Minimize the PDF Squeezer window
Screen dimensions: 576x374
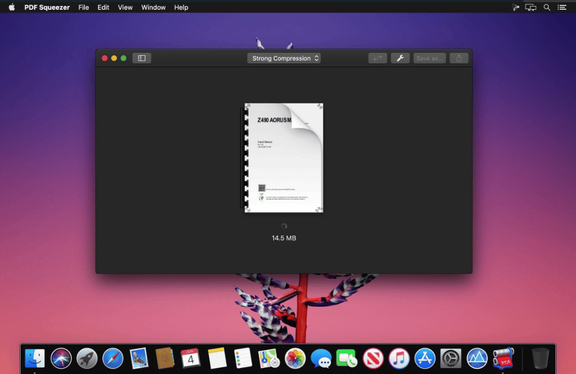pos(114,58)
